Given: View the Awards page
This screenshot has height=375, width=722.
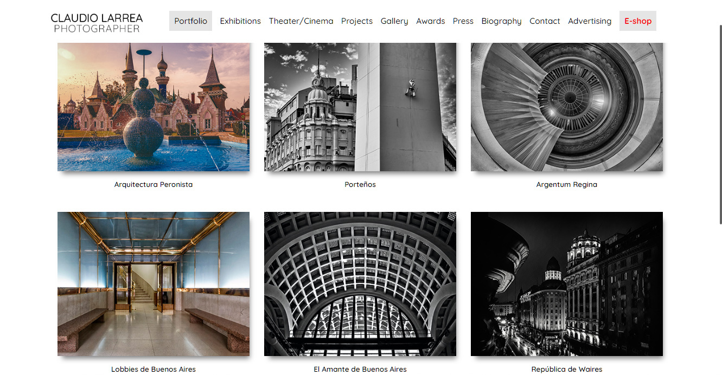Looking at the screenshot, I should [x=431, y=21].
